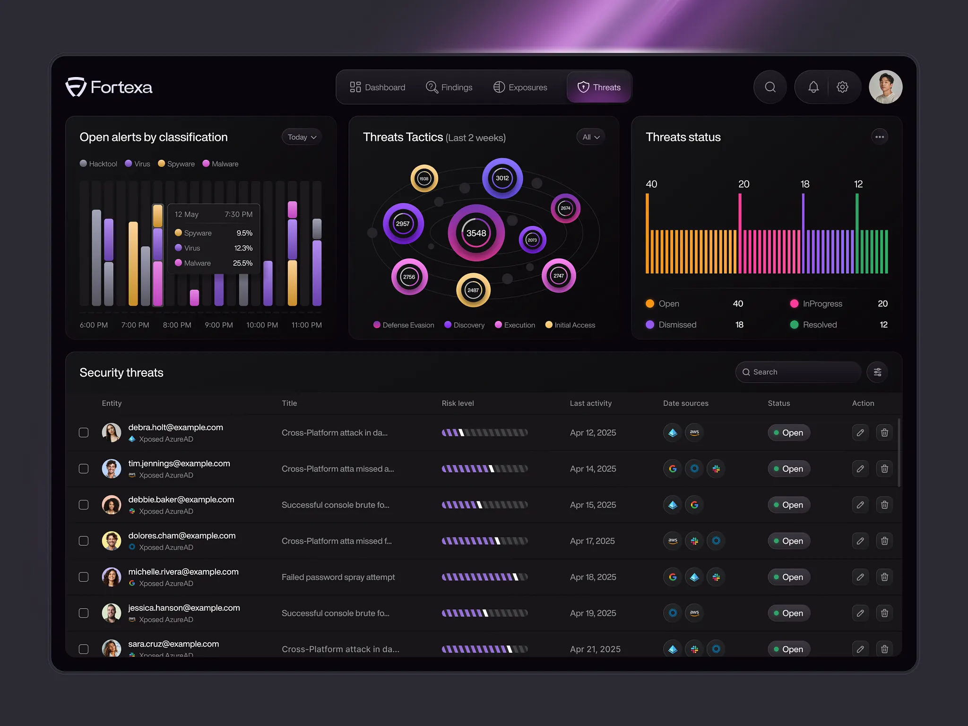968x726 pixels.
Task: Click the Search field in Security threats
Action: [x=799, y=372]
